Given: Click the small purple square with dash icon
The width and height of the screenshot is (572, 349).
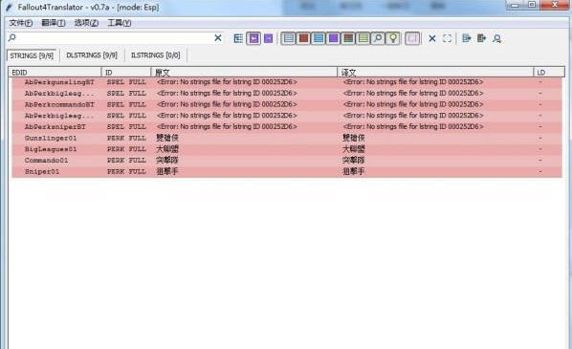Looking at the screenshot, I should point(268,38).
